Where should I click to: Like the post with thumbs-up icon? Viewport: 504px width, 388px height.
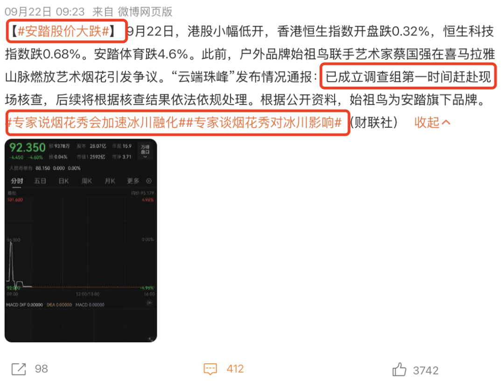pos(399,369)
